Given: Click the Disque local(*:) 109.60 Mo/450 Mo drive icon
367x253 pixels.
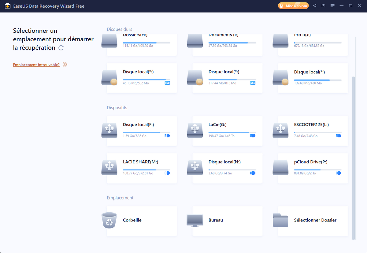Looking at the screenshot, I should (281, 78).
